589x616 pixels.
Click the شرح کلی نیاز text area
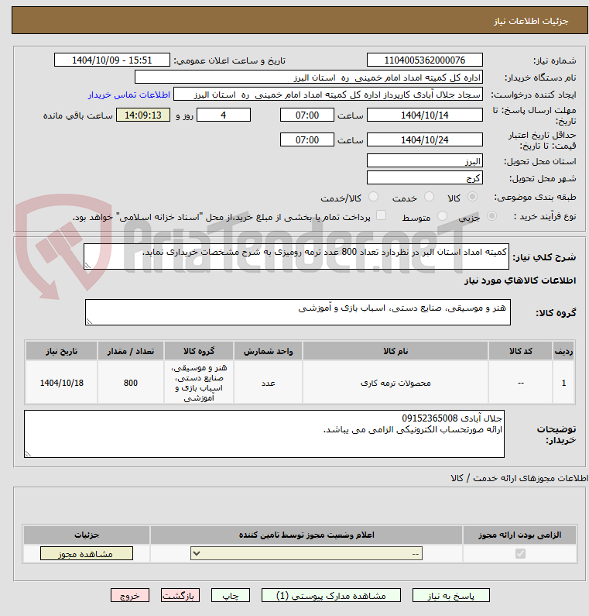pos(296,256)
